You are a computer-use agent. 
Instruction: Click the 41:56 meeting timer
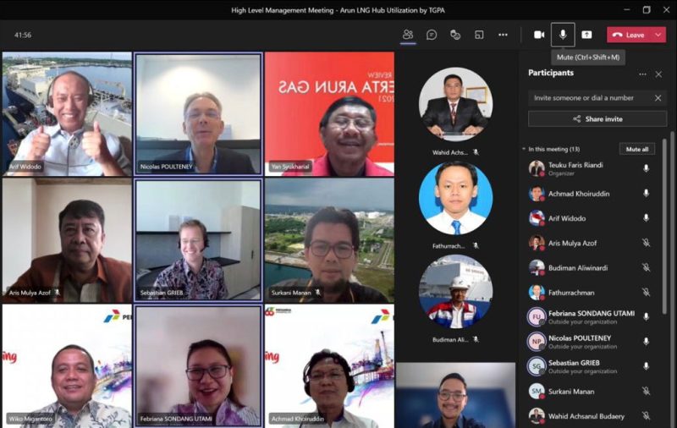(x=23, y=35)
